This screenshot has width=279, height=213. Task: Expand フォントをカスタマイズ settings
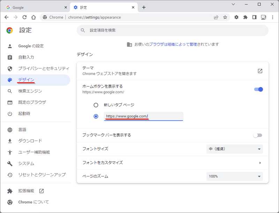click(x=173, y=163)
